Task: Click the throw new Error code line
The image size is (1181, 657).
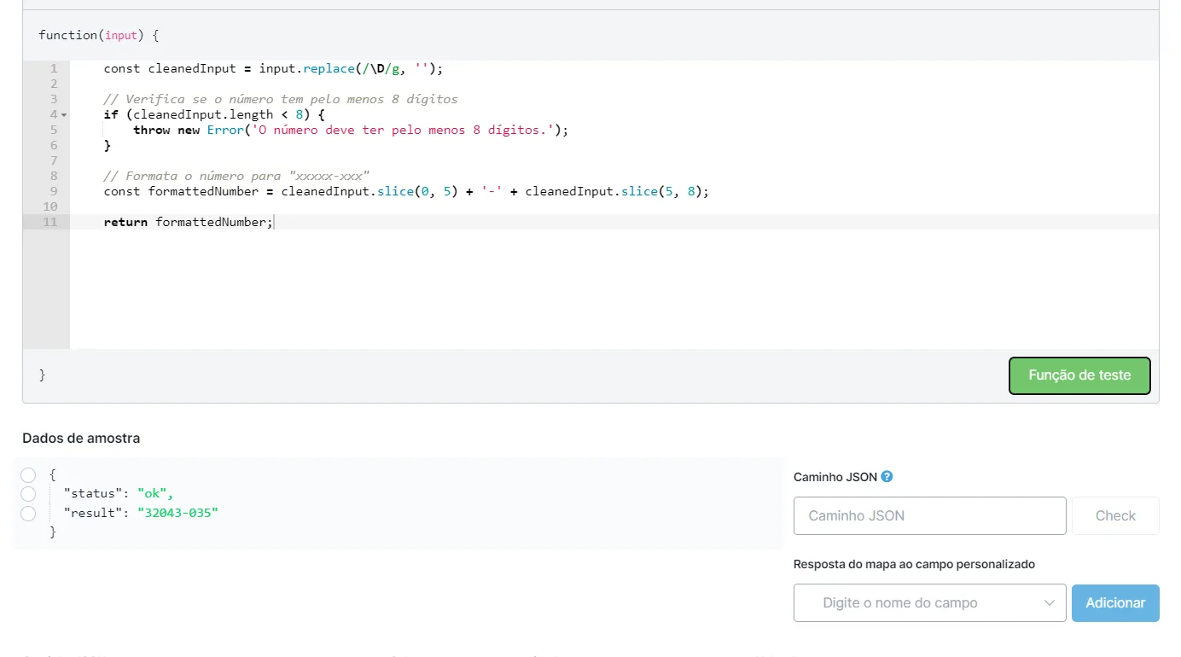Action: click(350, 130)
